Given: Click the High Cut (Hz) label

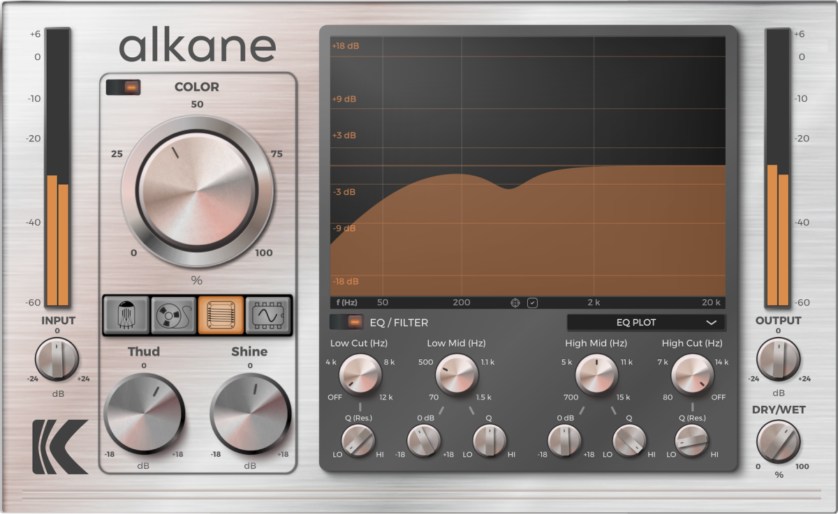Looking at the screenshot, I should 693,343.
